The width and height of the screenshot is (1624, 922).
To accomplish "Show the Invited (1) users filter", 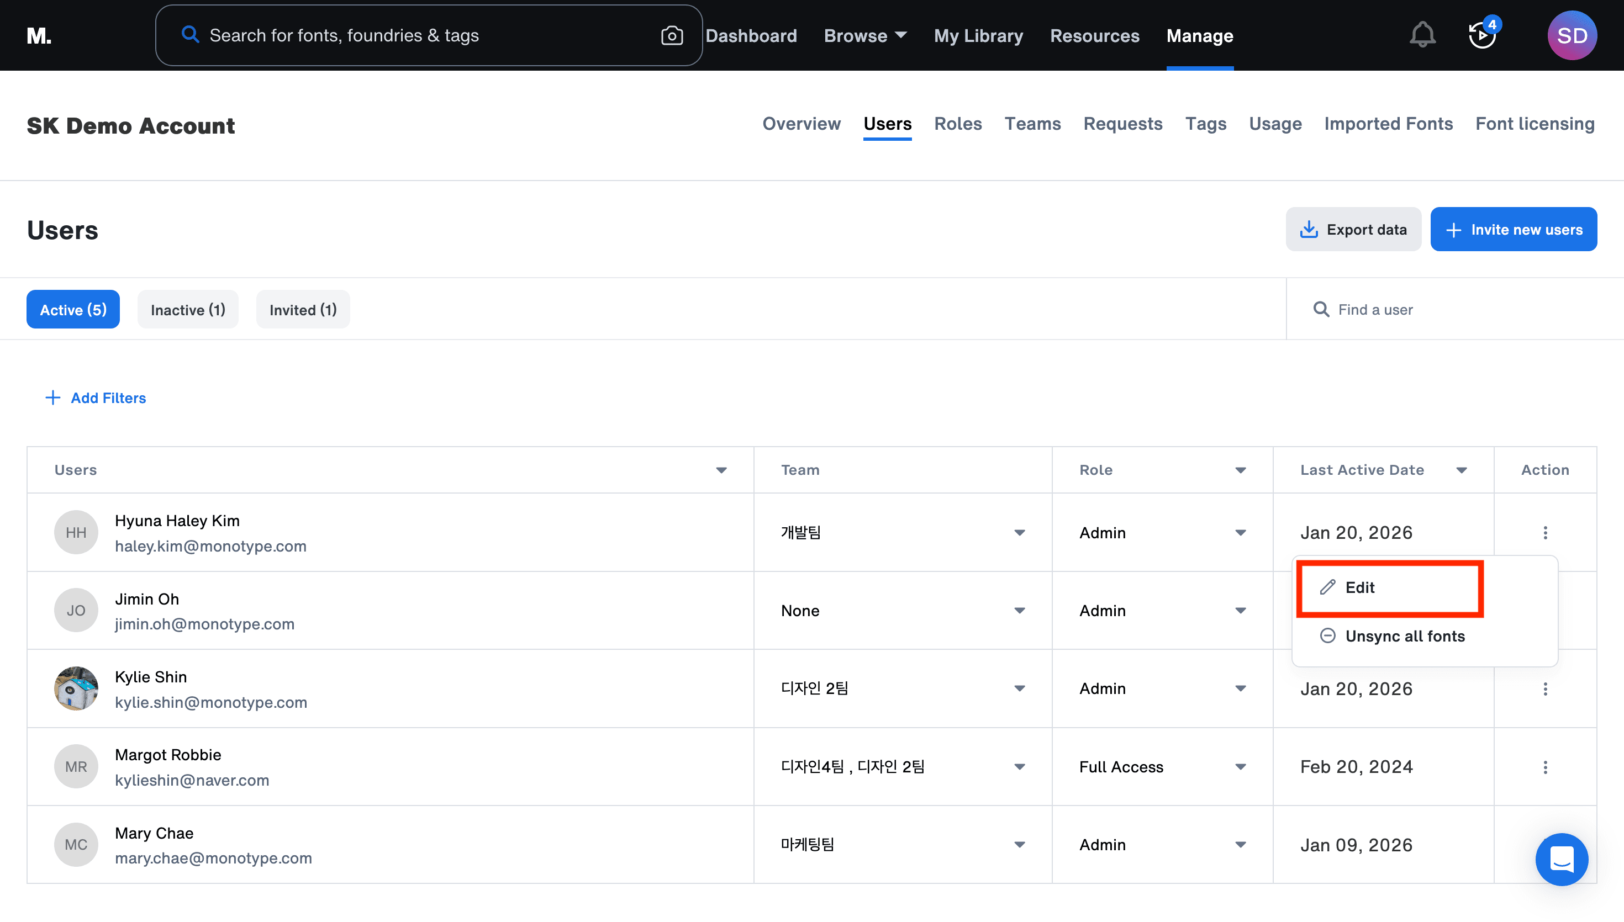I will point(303,310).
